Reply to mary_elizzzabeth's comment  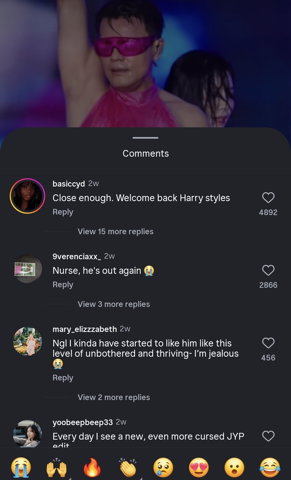pos(63,378)
